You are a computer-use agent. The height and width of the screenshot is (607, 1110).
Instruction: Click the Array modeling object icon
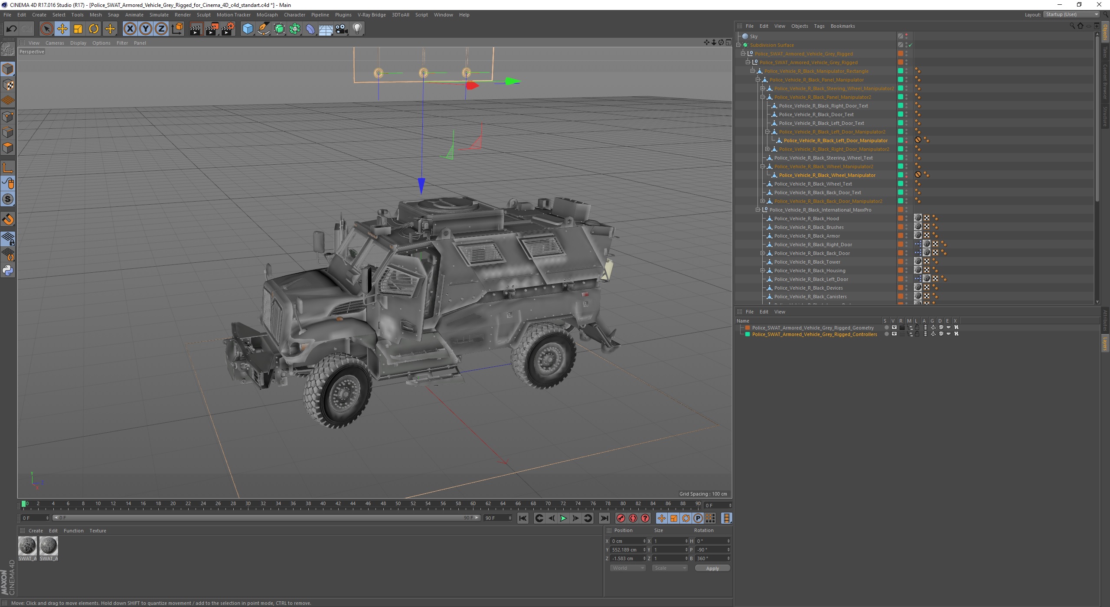(x=295, y=29)
